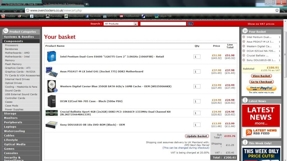Screen dimensions: 287x161
Task: Click the browser back arrow
Action: (4, 11)
